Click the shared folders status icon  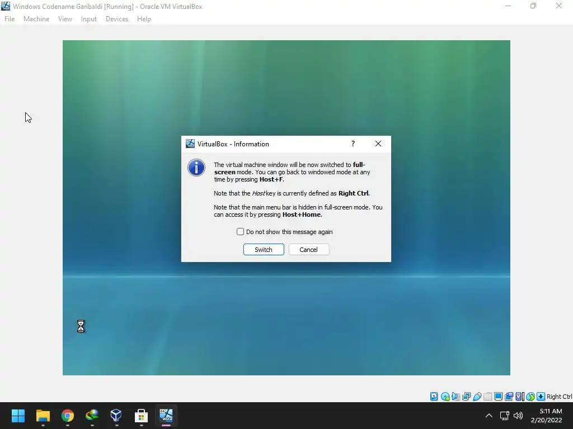[x=487, y=397]
